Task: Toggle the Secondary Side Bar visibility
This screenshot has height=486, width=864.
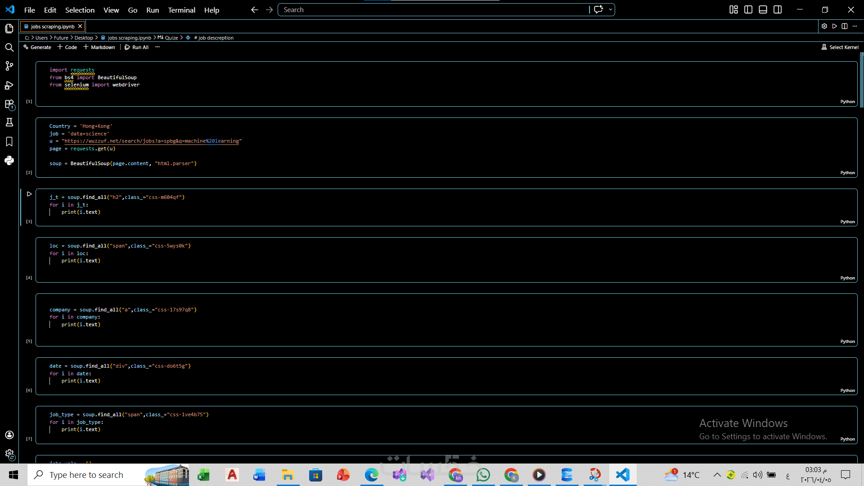Action: [x=778, y=9]
